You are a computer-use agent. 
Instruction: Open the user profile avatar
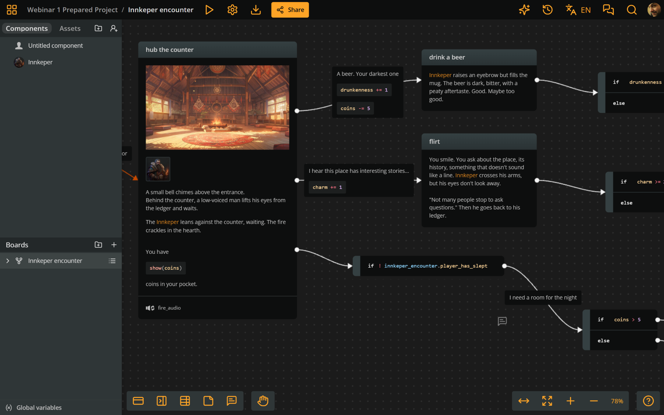654,10
